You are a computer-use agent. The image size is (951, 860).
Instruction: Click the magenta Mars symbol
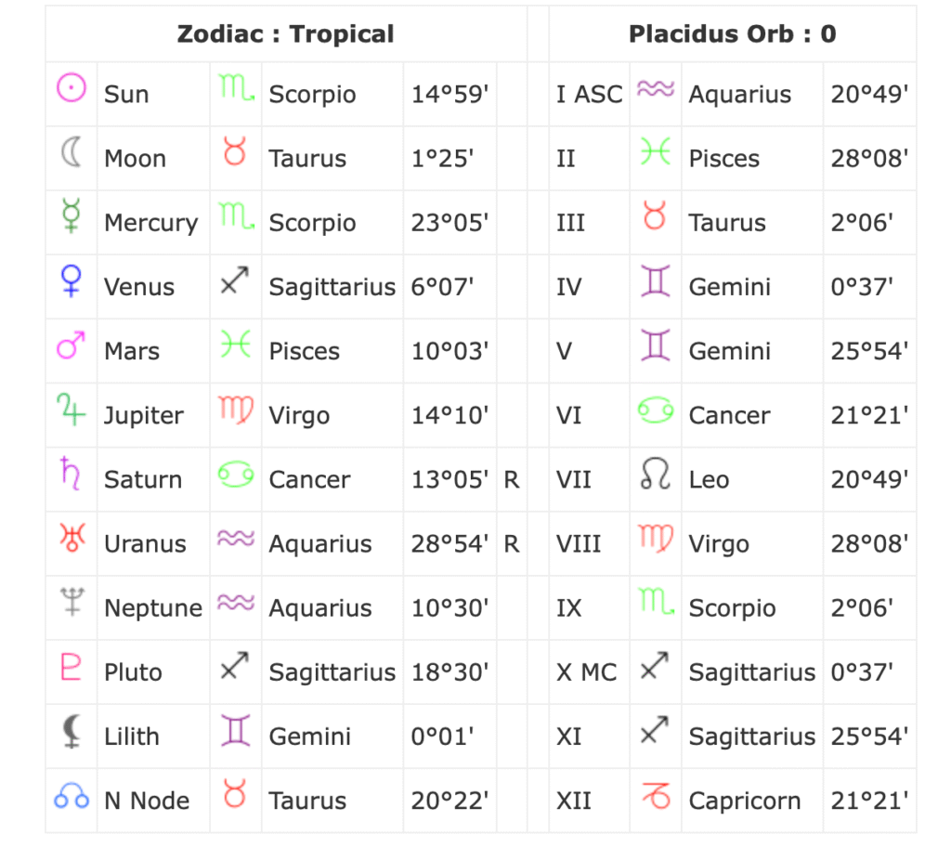point(71,345)
